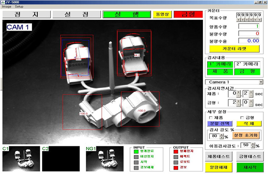This screenshot has height=174, width=268.
Task: Click the 로보트 OUTPUT indicator square
Action: (177, 161)
